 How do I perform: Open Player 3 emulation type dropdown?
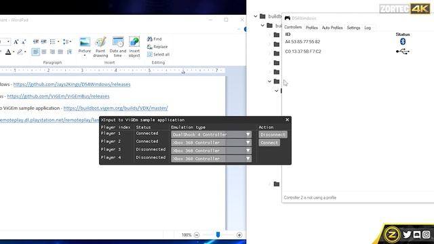pos(211,150)
